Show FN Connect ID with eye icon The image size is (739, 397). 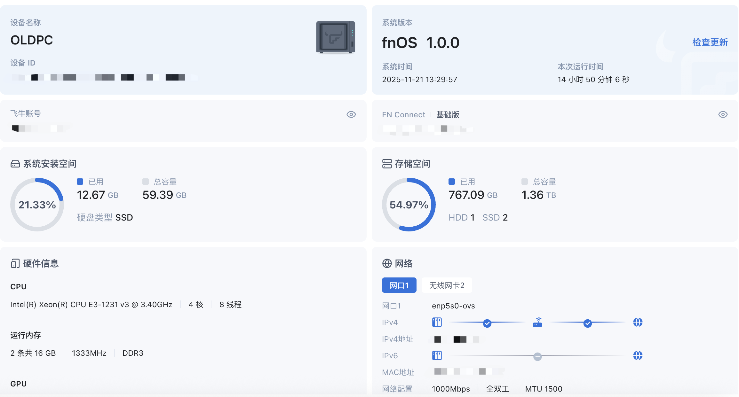click(723, 114)
